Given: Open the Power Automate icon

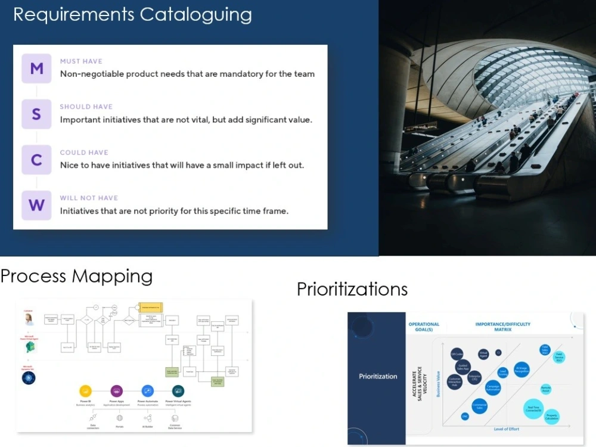Looking at the screenshot, I should (147, 391).
